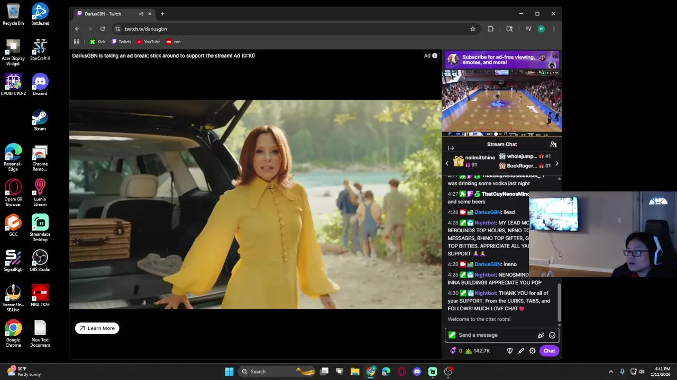Open chat identity badge in message box
The image size is (677, 380).
tap(452, 335)
